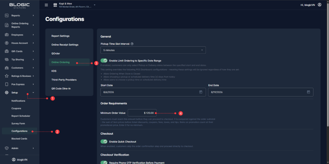Click the store icon beside Kopi & Mee
Image resolution: width=329 pixels, height=164 pixels.
(55, 5)
